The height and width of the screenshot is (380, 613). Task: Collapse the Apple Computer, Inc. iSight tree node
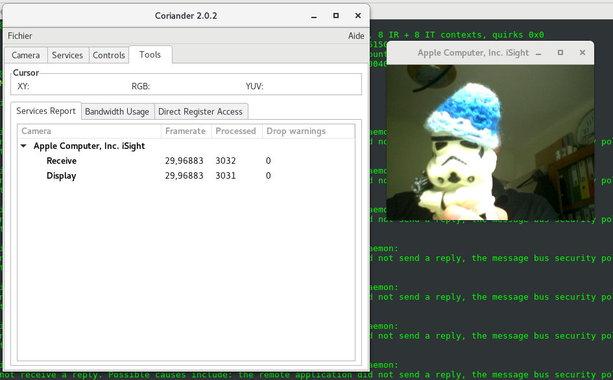24,146
